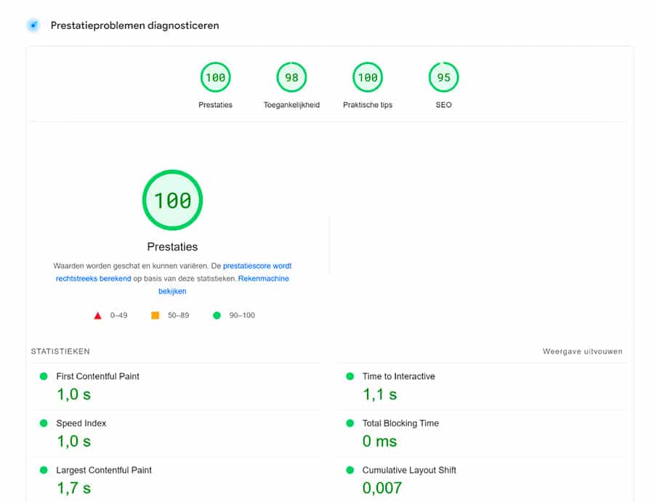Expand the First Contentful Paint metric

(97, 376)
